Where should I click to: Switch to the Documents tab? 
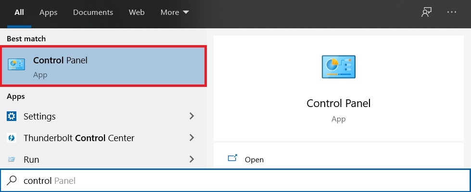[93, 12]
